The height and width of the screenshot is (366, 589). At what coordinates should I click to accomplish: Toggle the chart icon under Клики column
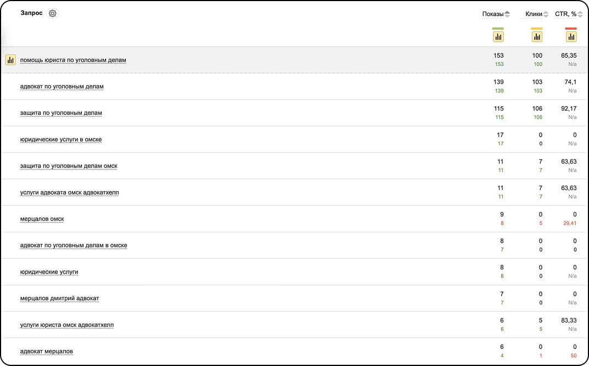point(537,37)
